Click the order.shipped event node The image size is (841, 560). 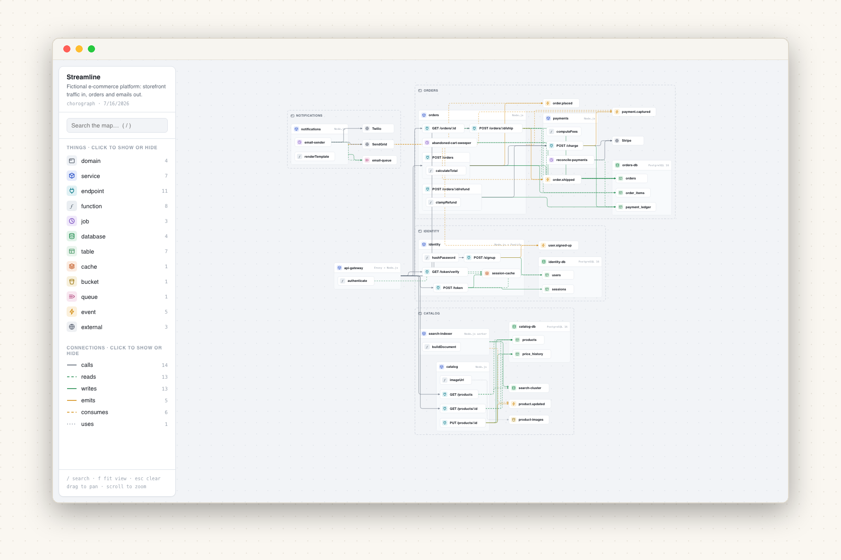coord(562,180)
